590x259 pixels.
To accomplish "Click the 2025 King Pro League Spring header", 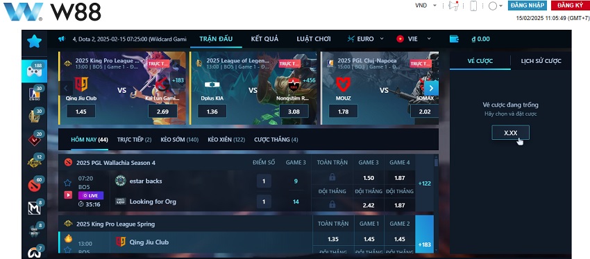I will (115, 224).
